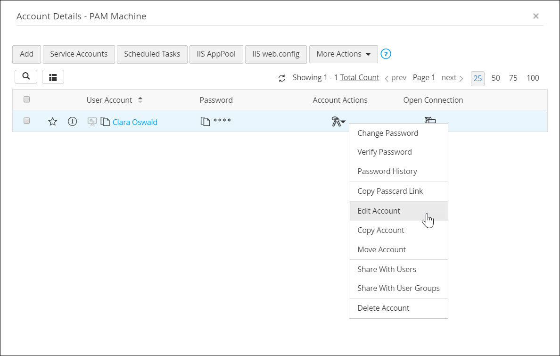
Task: Choose Copy Account option
Action: click(398, 230)
